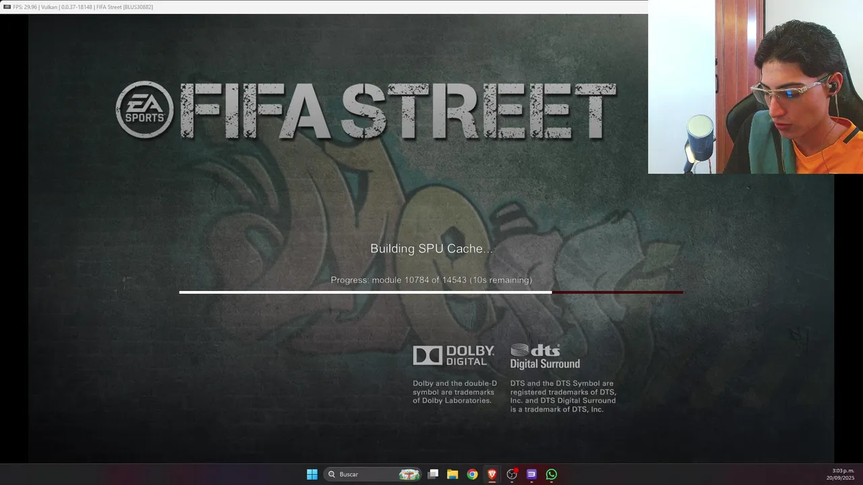The height and width of the screenshot is (485, 863).
Task: Open the purple RPCS3 taskbar icon
Action: click(x=531, y=474)
